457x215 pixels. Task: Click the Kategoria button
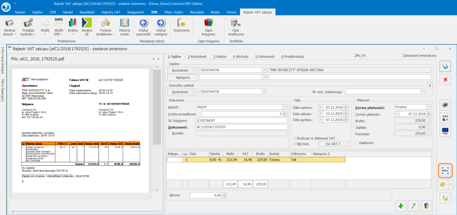182,77
